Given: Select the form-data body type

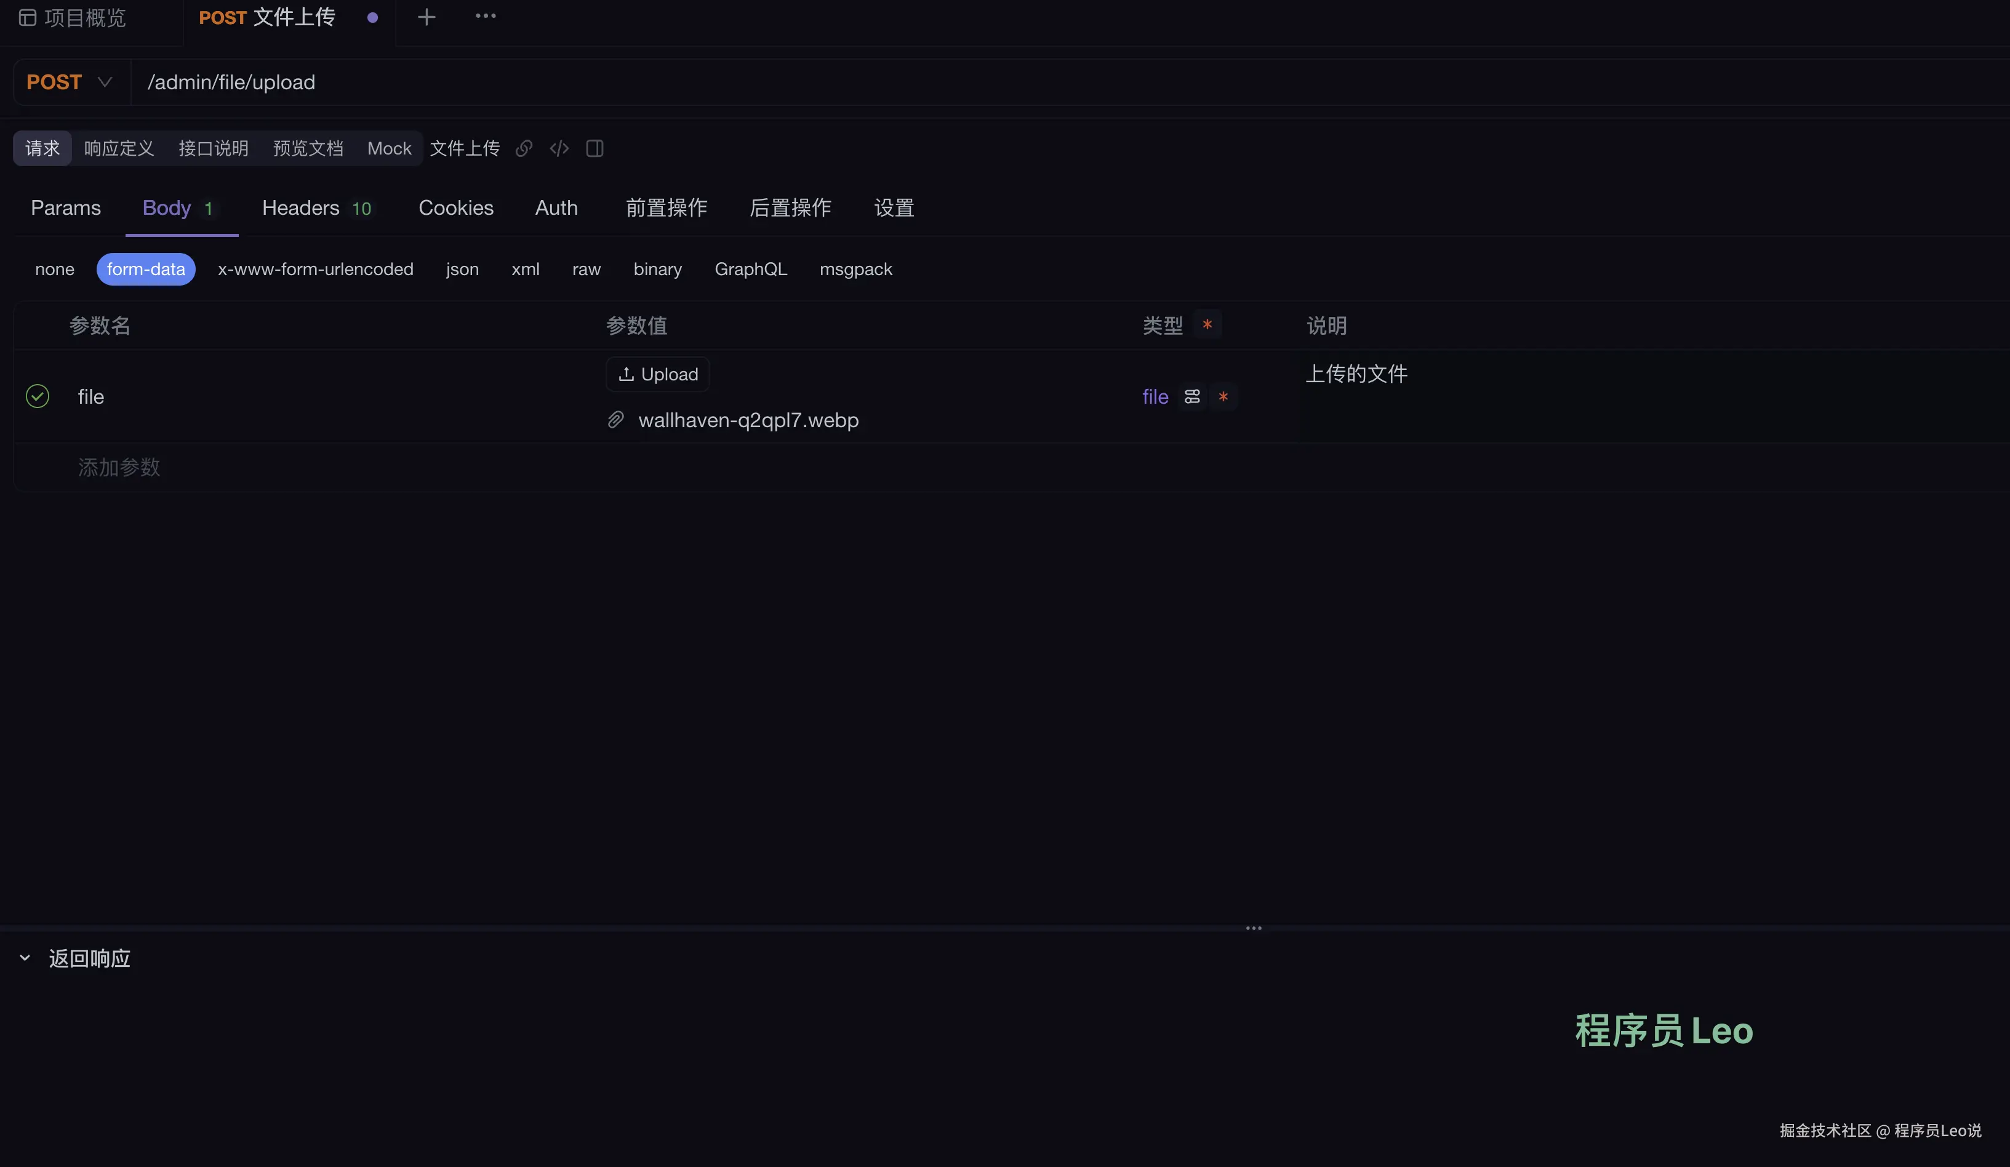Looking at the screenshot, I should coord(146,270).
